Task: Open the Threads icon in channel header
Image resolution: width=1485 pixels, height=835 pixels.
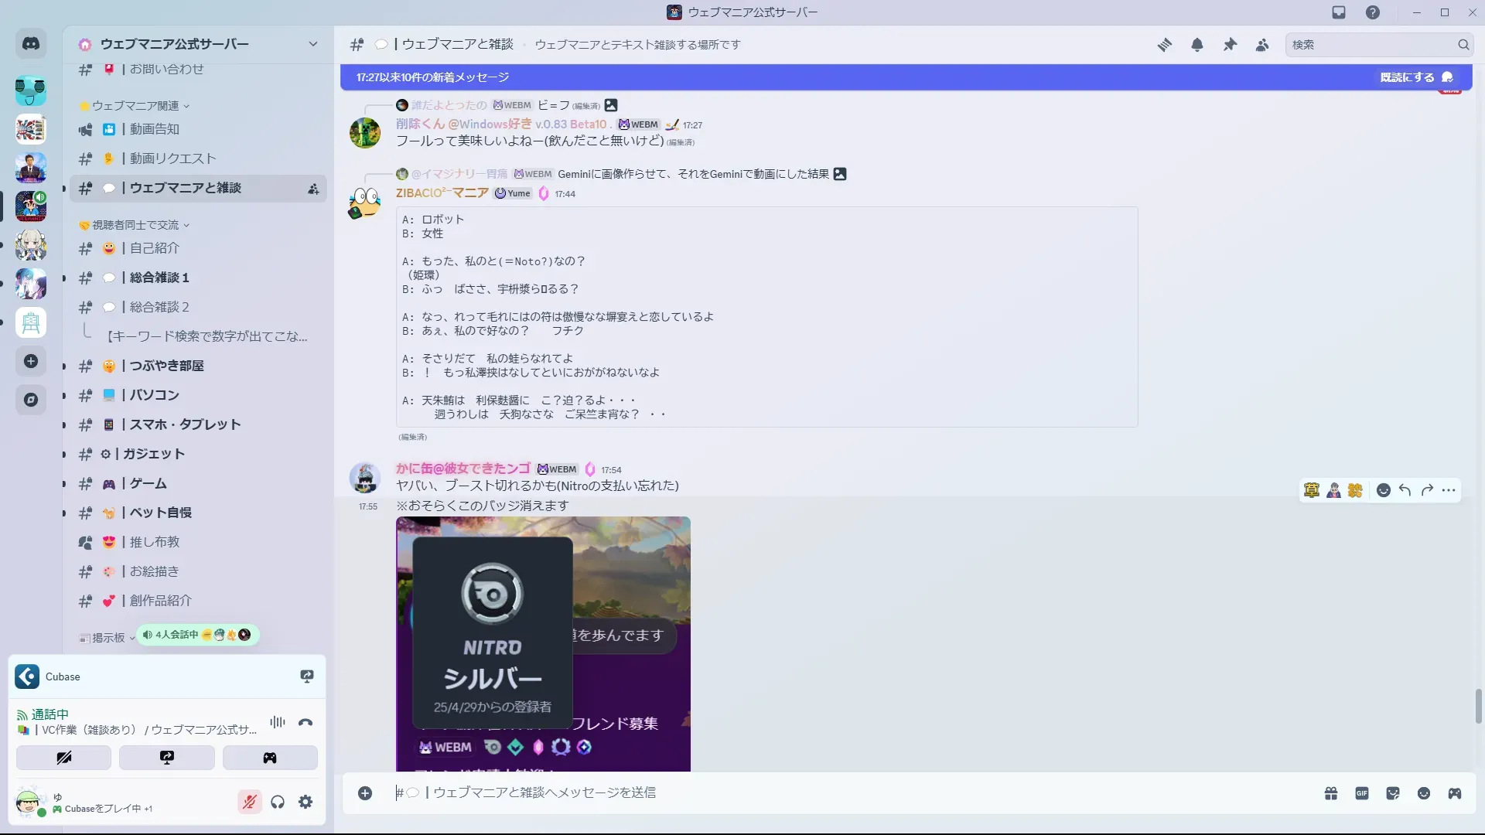Action: pyautogui.click(x=1164, y=45)
